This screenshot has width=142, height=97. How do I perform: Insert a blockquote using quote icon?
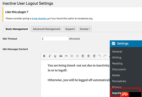[x=61, y=56]
